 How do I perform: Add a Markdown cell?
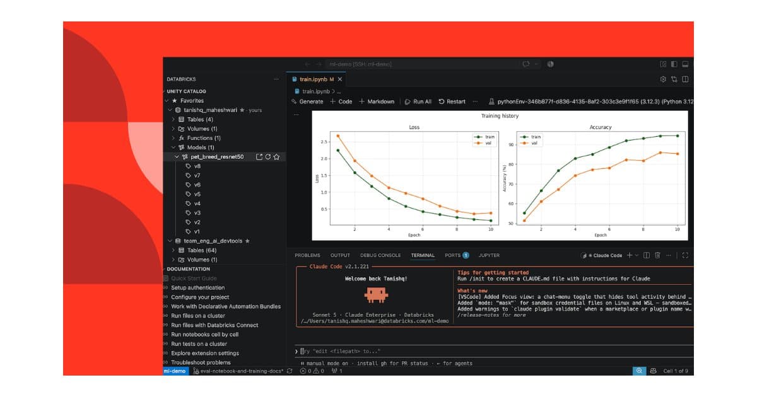click(x=377, y=101)
